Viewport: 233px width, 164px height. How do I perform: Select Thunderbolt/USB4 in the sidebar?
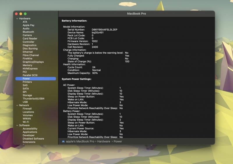point(33,99)
